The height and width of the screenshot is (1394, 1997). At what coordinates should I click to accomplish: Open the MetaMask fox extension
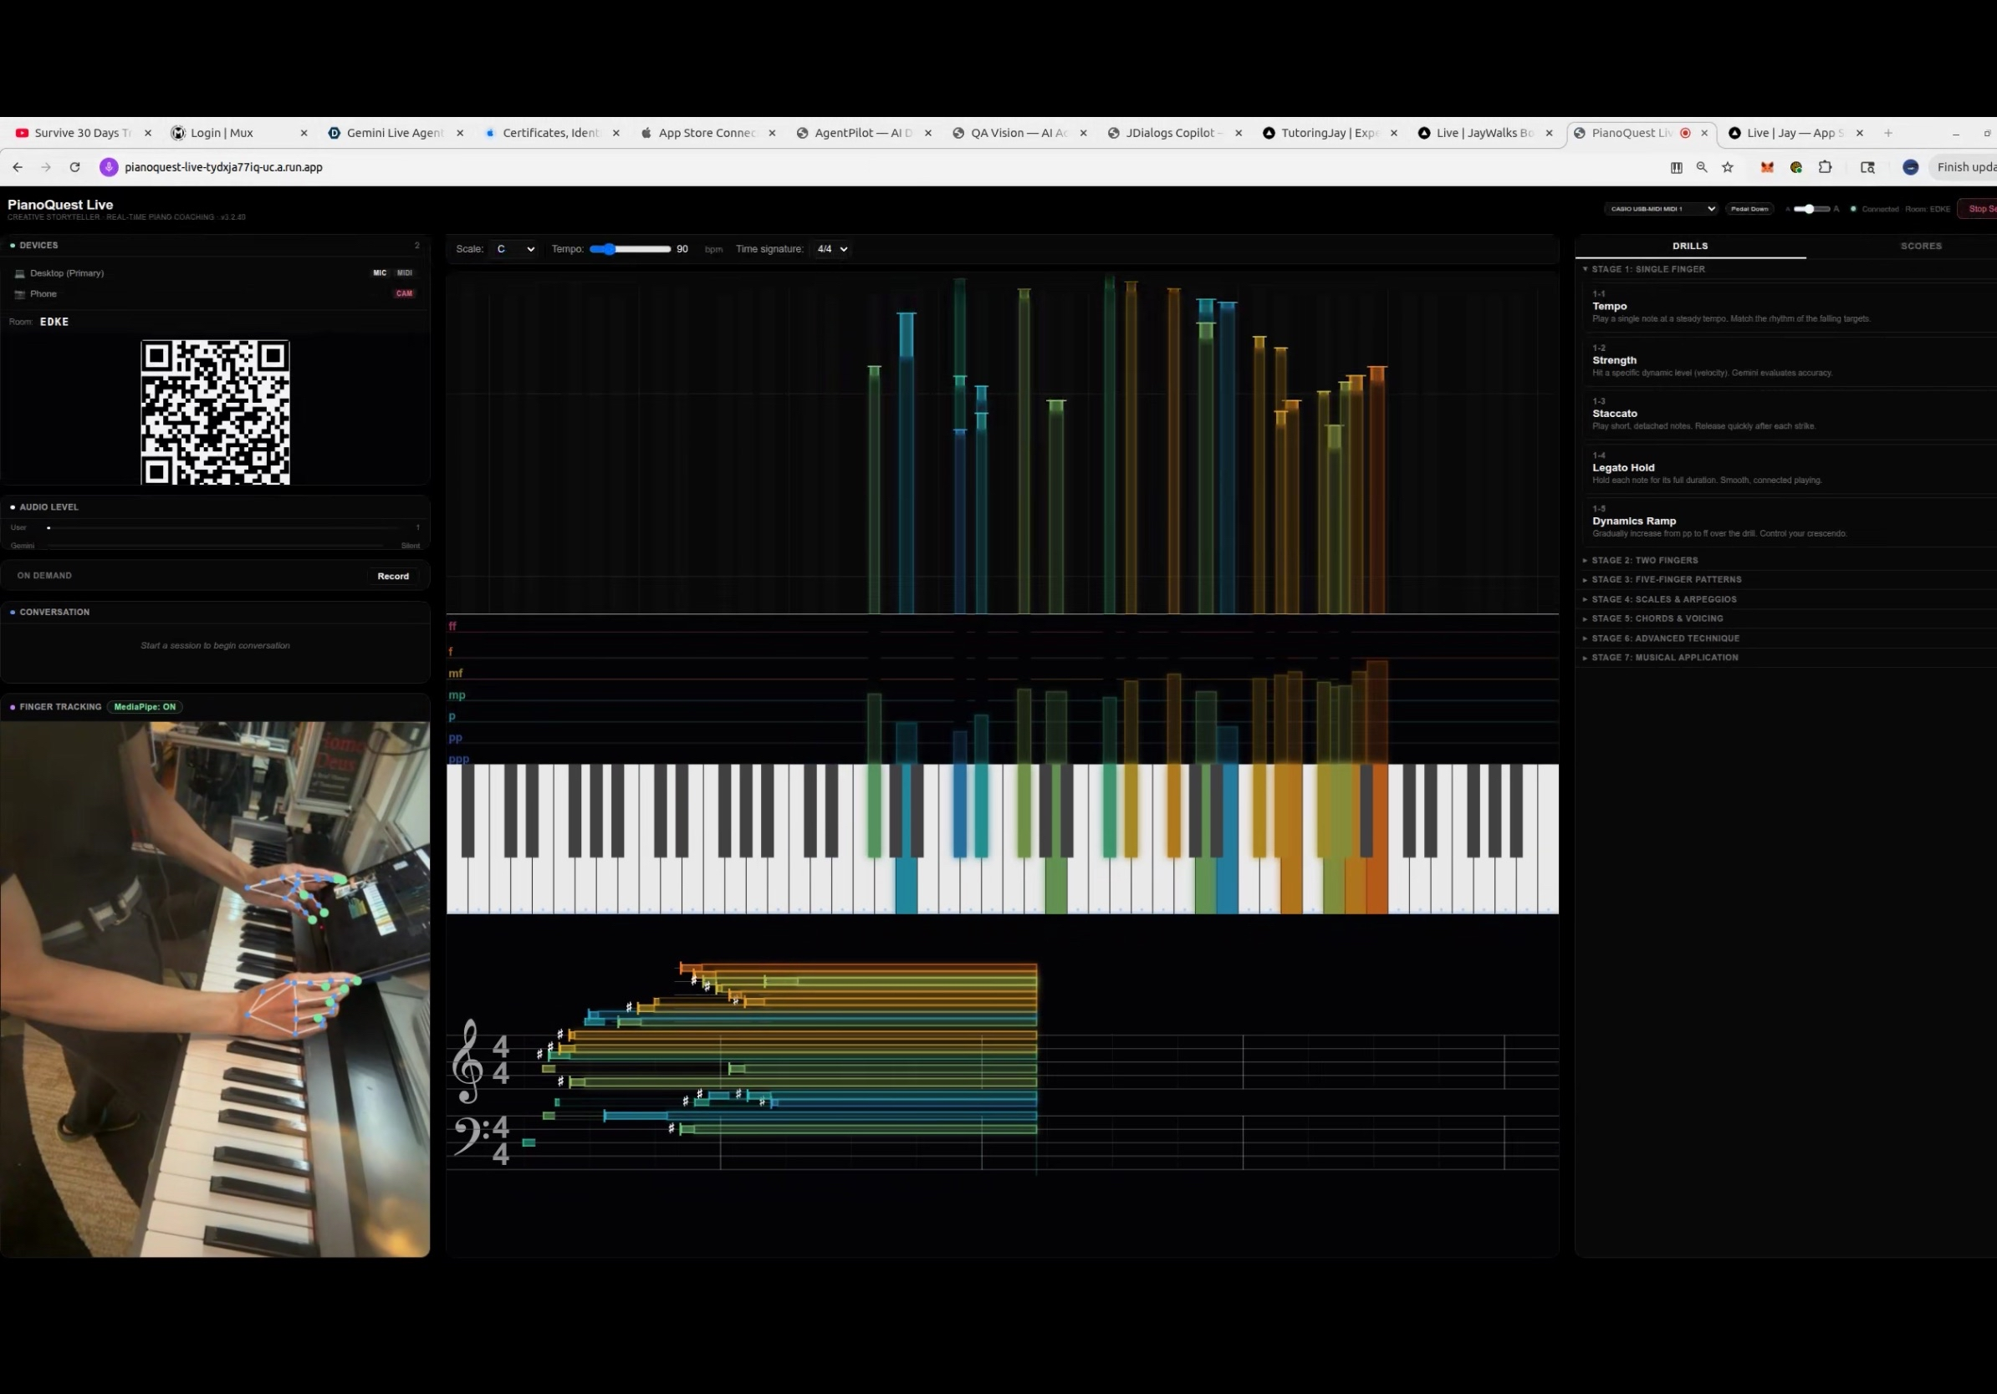pos(1766,168)
